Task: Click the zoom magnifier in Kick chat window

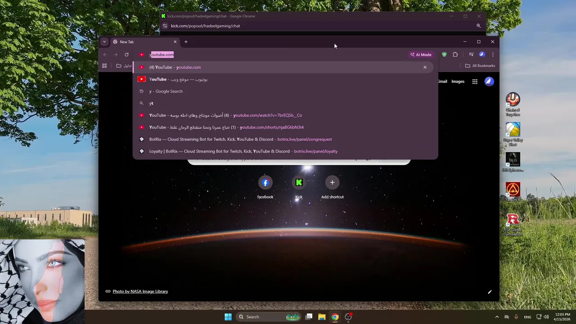Action: tap(478, 26)
